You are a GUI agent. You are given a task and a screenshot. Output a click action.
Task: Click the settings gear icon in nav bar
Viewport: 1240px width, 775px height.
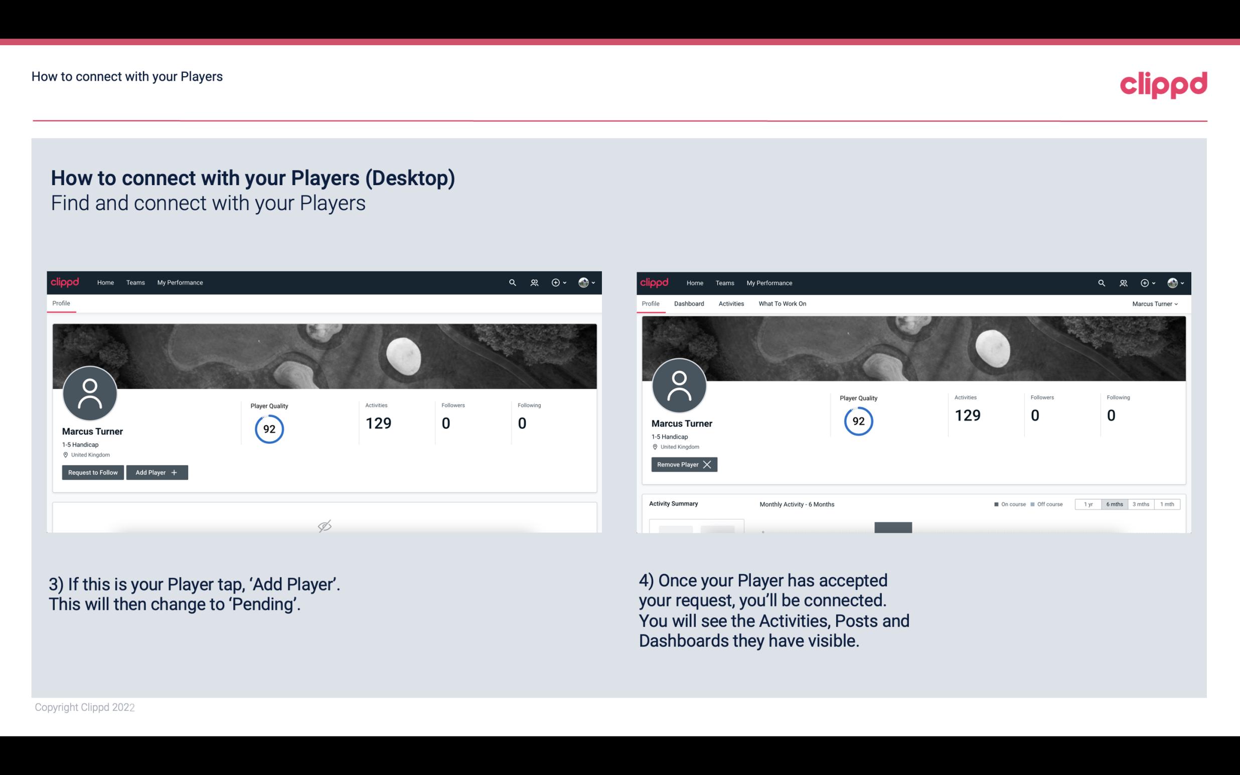point(556,282)
